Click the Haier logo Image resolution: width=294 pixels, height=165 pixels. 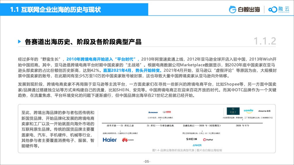pyautogui.click(x=110, y=140)
